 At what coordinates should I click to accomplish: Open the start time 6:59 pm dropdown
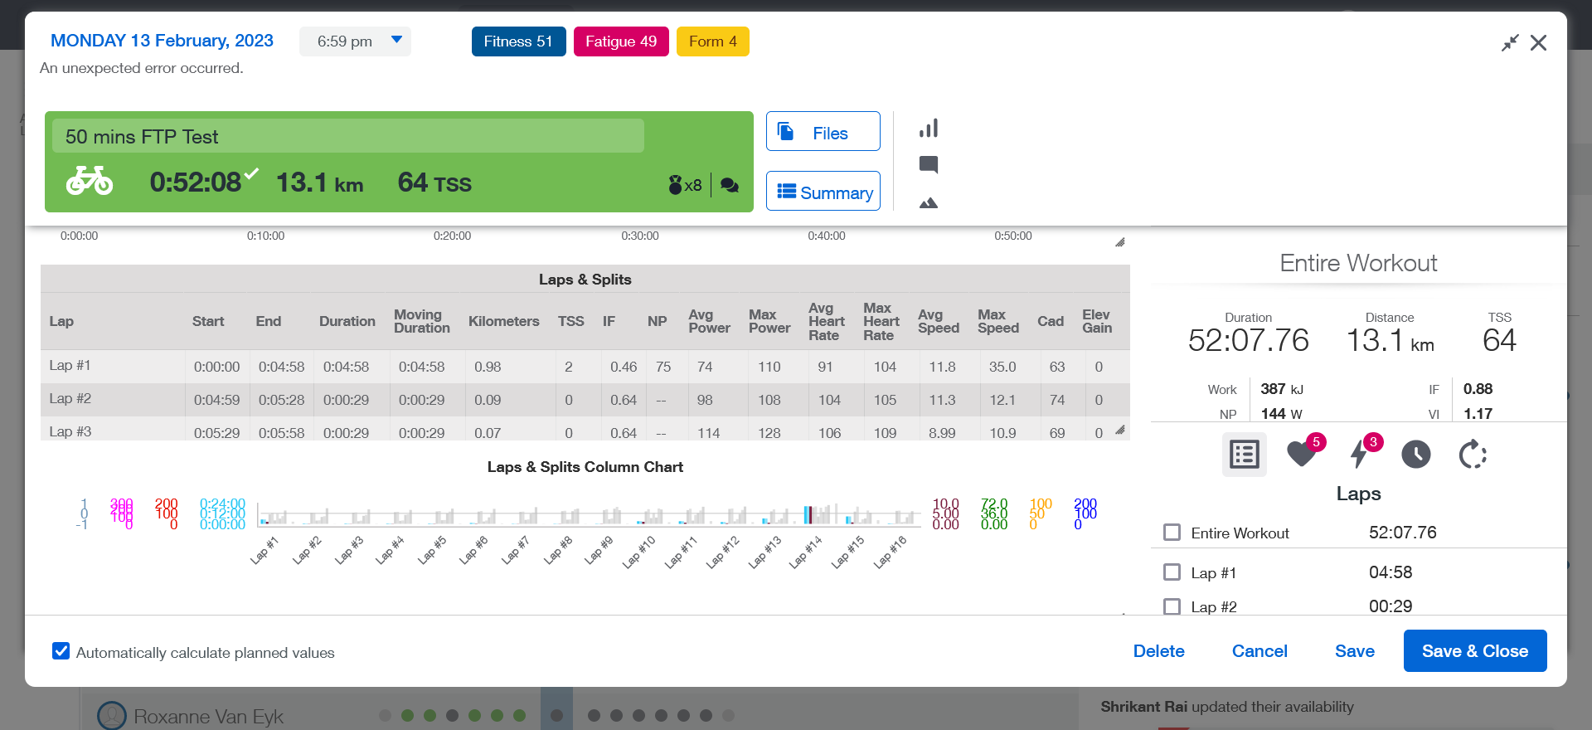[355, 41]
